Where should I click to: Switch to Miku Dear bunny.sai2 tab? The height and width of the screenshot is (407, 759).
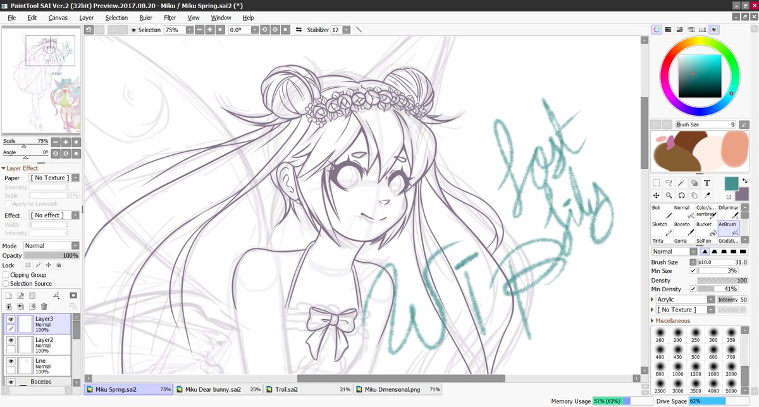pyautogui.click(x=218, y=389)
